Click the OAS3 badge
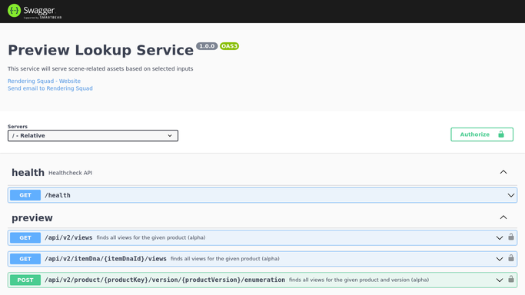The width and height of the screenshot is (525, 295). click(229, 46)
